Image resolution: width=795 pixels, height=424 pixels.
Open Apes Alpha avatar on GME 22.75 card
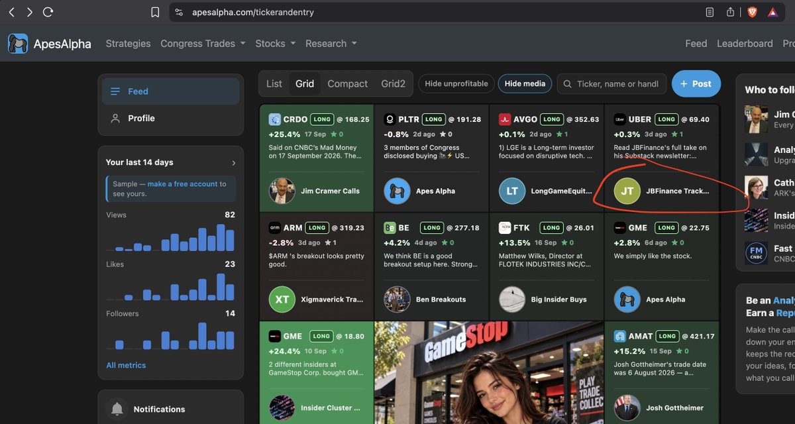pos(627,299)
